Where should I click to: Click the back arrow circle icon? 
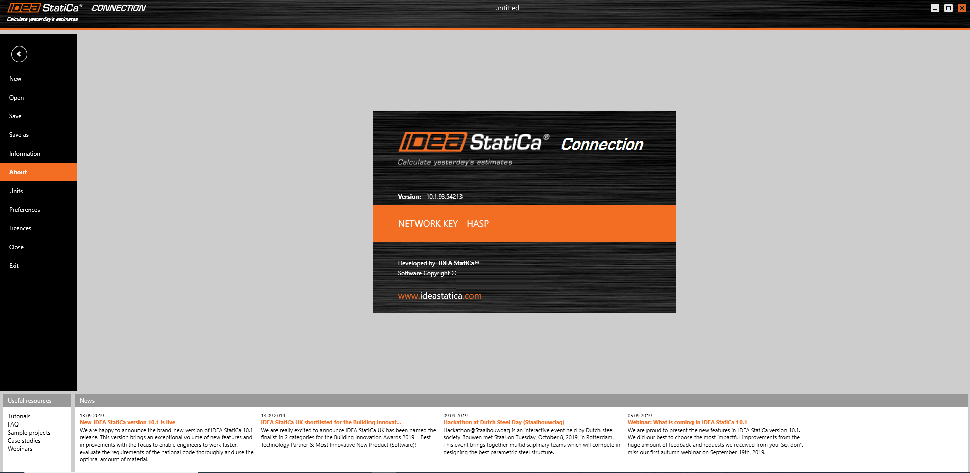tap(19, 54)
